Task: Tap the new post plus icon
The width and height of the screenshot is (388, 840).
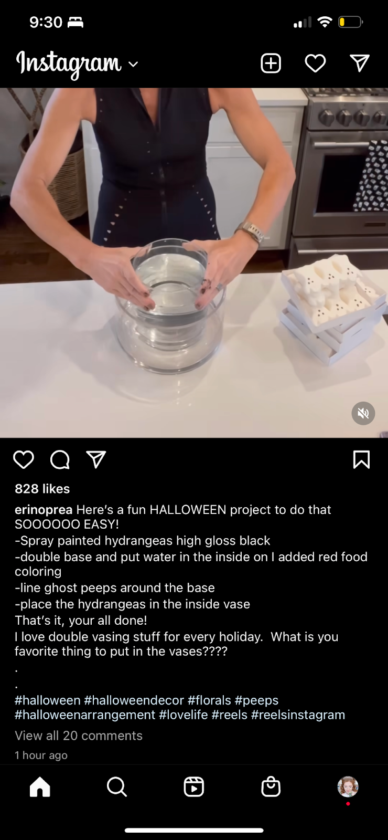Action: [271, 64]
